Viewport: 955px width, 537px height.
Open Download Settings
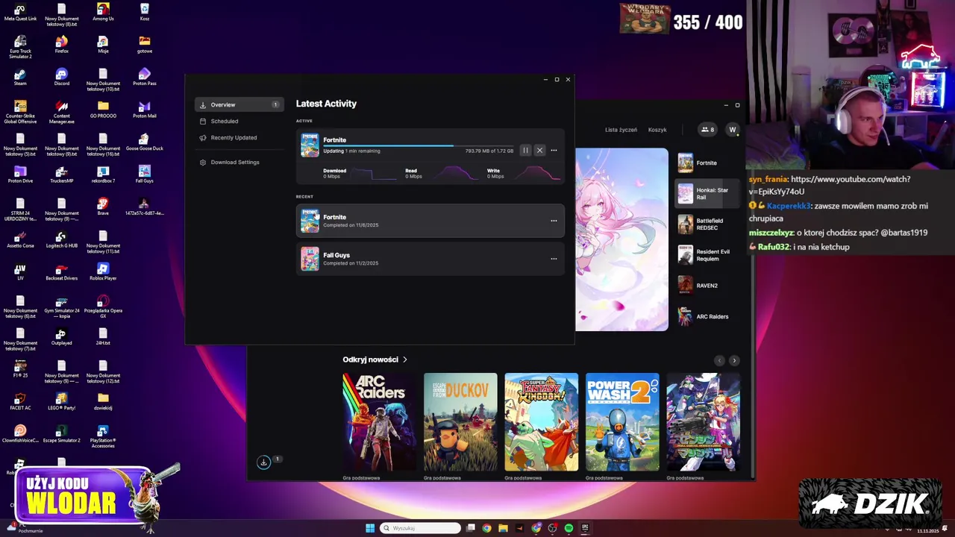pyautogui.click(x=234, y=163)
